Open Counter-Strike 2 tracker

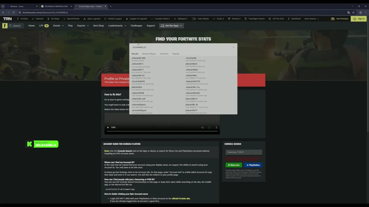[160, 19]
